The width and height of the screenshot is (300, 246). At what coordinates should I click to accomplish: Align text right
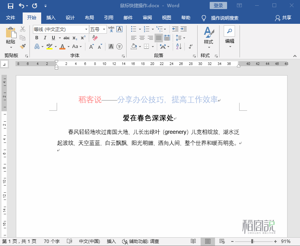click(150, 38)
